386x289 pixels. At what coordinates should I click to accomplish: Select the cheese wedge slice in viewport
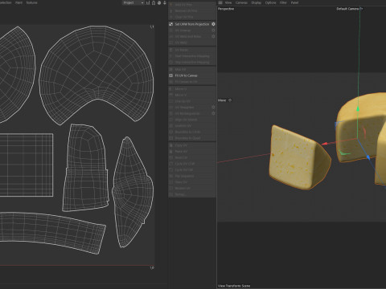[x=295, y=158]
